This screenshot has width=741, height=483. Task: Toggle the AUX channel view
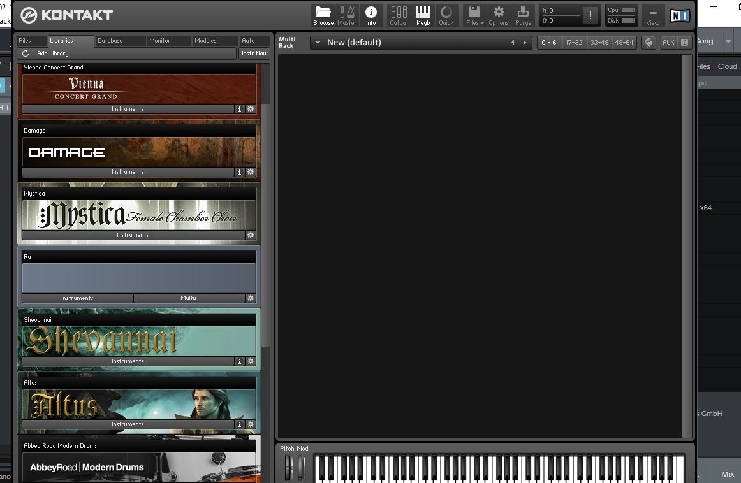point(668,43)
